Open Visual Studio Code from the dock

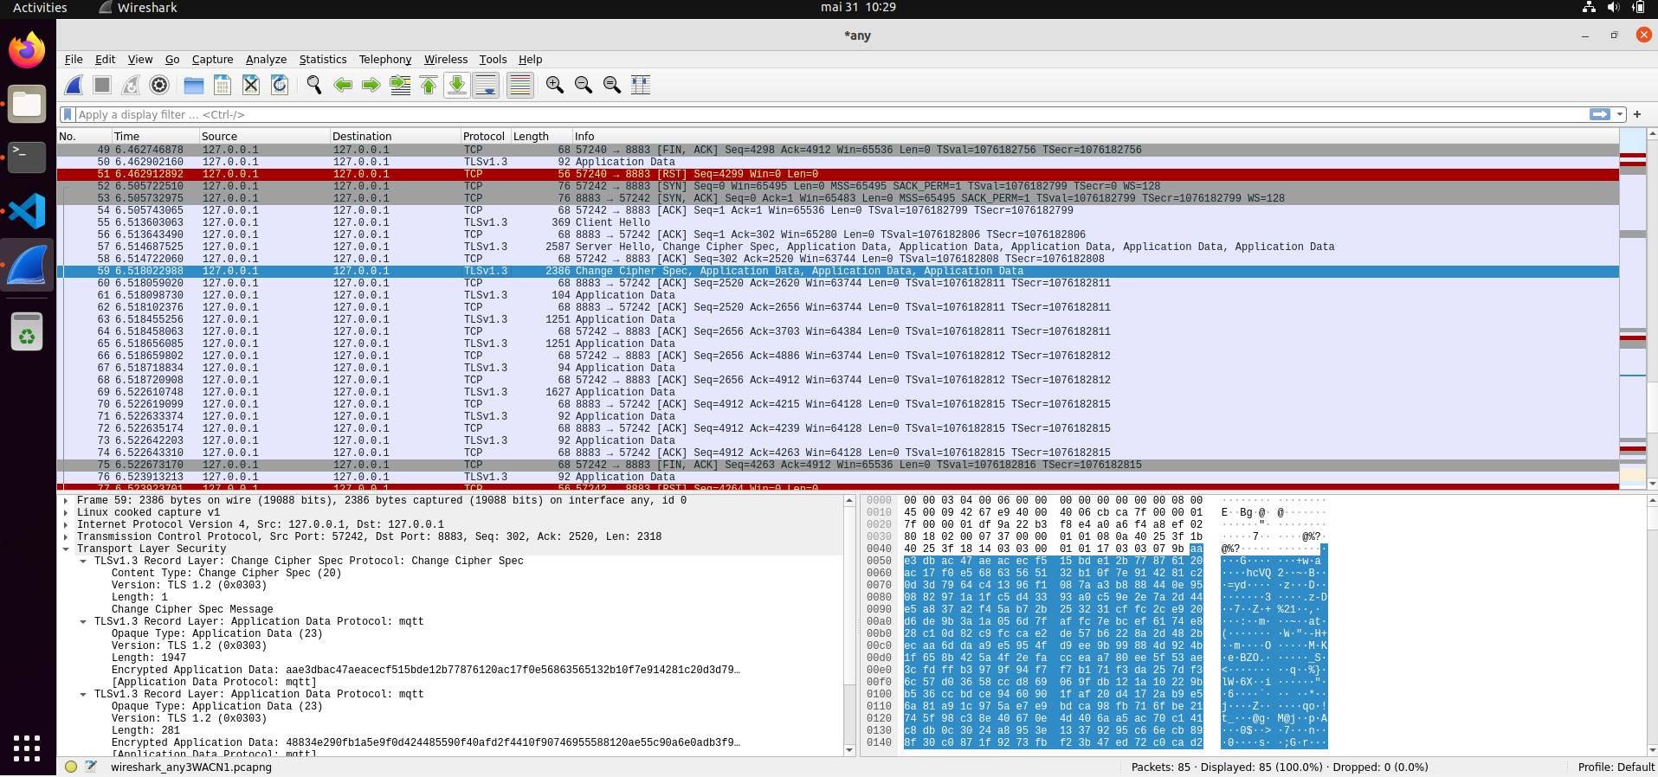click(x=27, y=211)
